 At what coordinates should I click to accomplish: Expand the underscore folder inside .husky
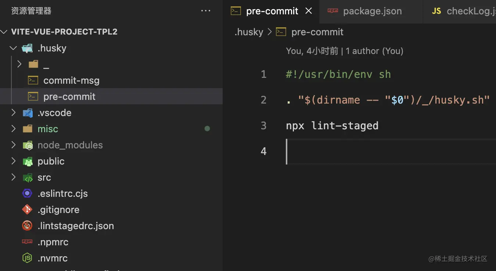19,64
